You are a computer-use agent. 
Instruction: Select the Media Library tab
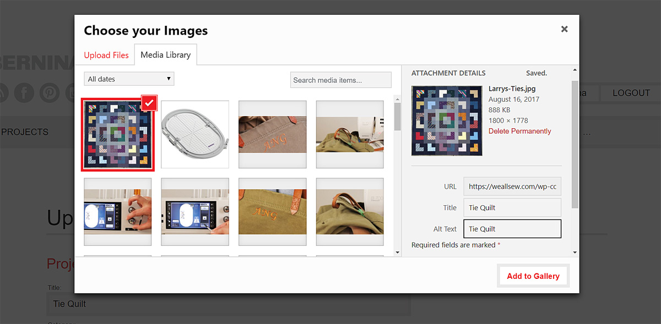(x=166, y=55)
